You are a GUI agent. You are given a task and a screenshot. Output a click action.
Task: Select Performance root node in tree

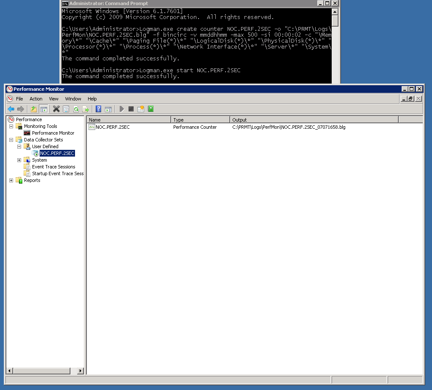click(29, 119)
